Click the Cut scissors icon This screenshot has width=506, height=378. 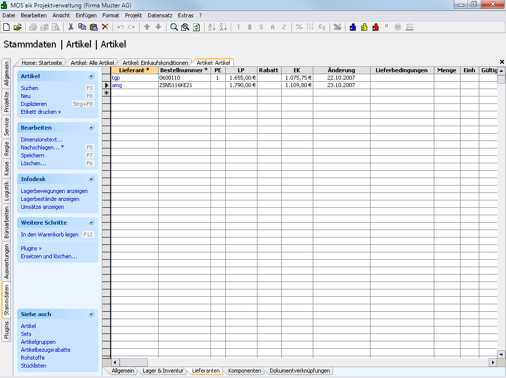click(x=71, y=27)
